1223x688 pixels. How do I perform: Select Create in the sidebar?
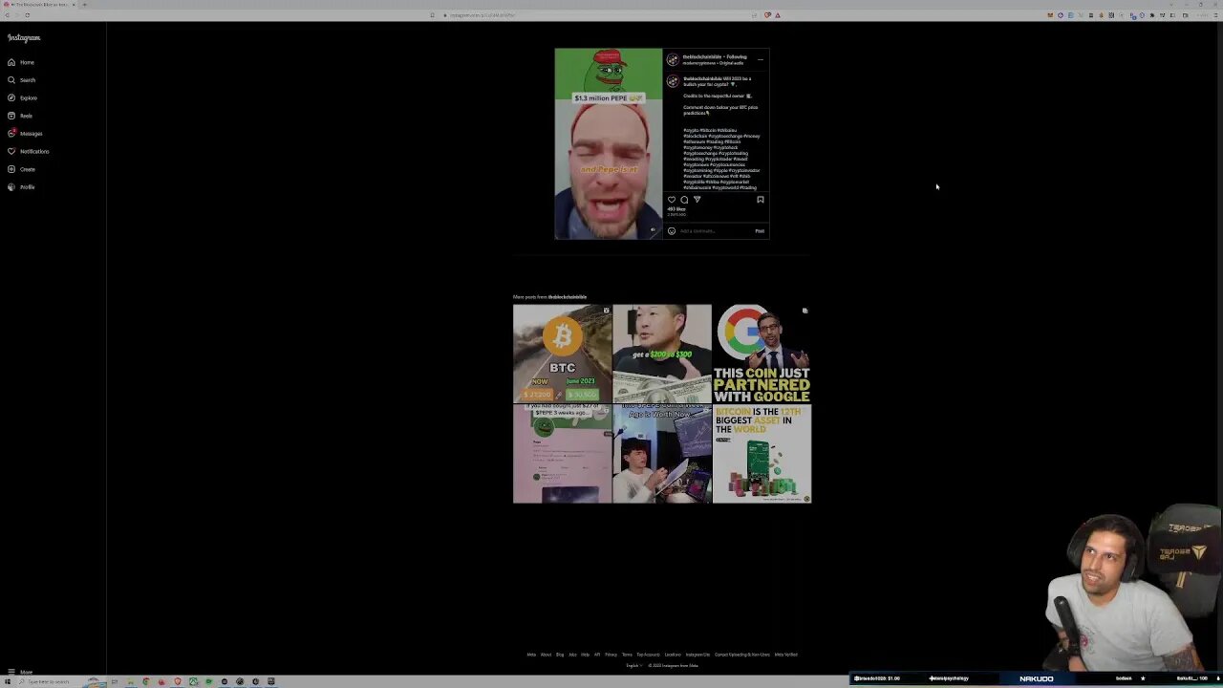coord(21,169)
